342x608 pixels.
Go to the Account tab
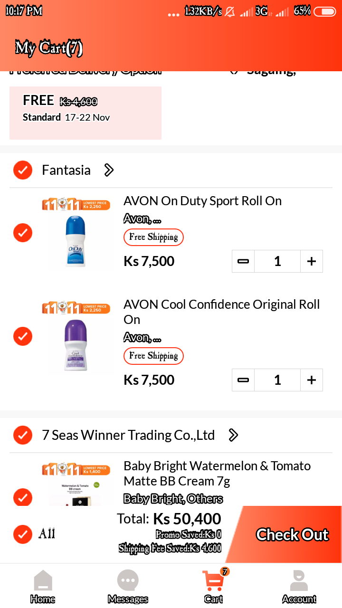pos(299,586)
